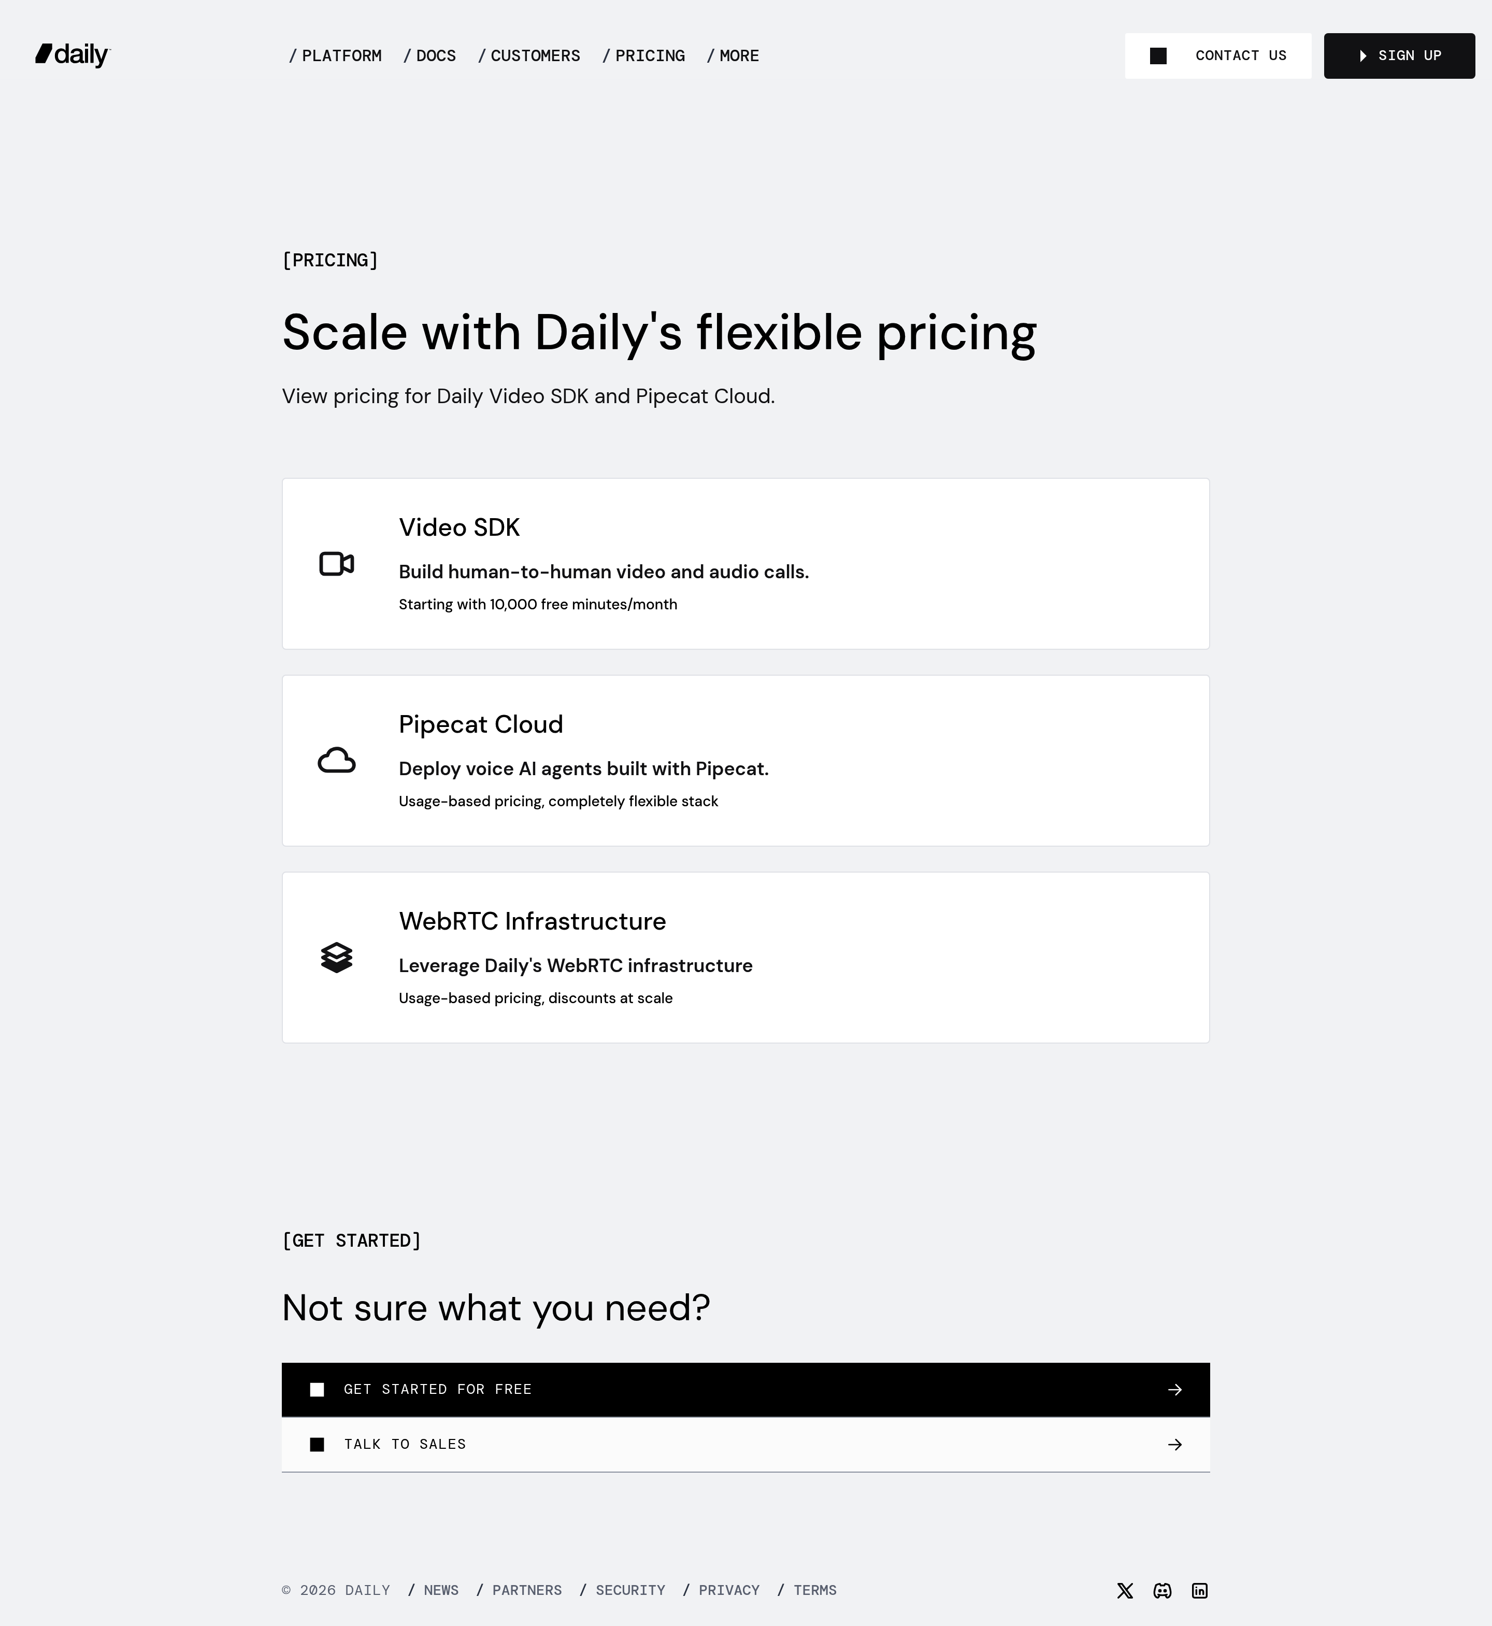Open the X (Twitter) social link
Image resolution: width=1492 pixels, height=1626 pixels.
point(1125,1590)
